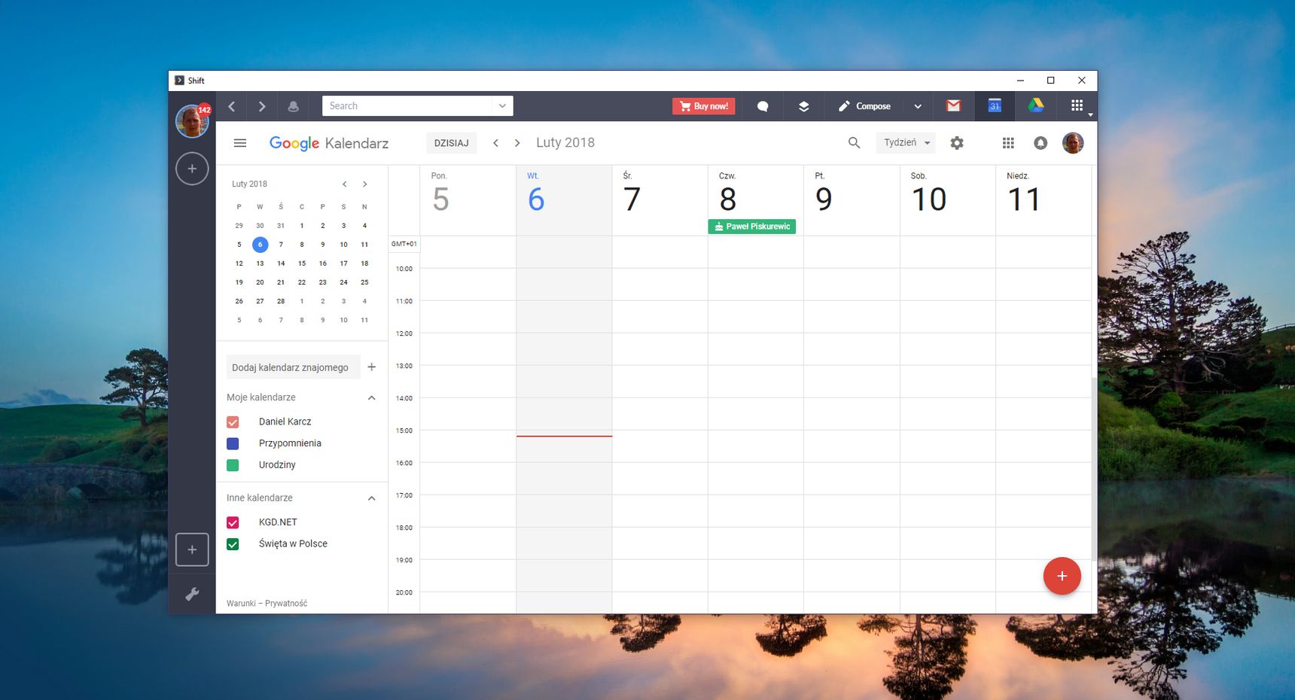Search the calendar with magnifier icon

(854, 143)
